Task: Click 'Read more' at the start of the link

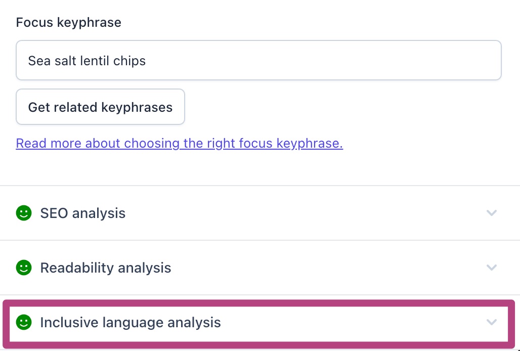Action: coord(49,144)
